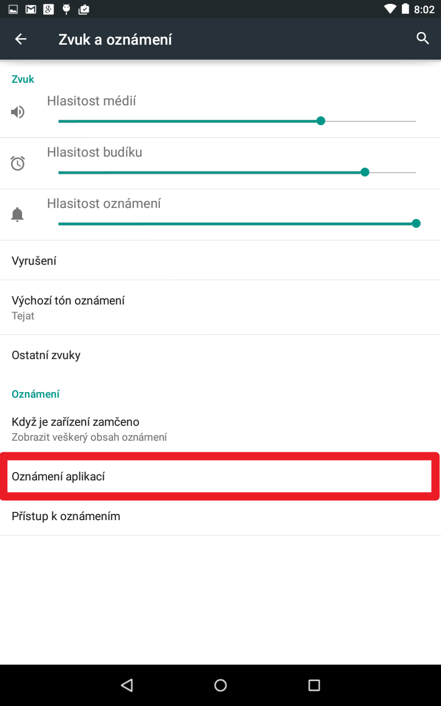The width and height of the screenshot is (441, 706).
Task: Open Přístup k oznámením
Action: point(220,516)
